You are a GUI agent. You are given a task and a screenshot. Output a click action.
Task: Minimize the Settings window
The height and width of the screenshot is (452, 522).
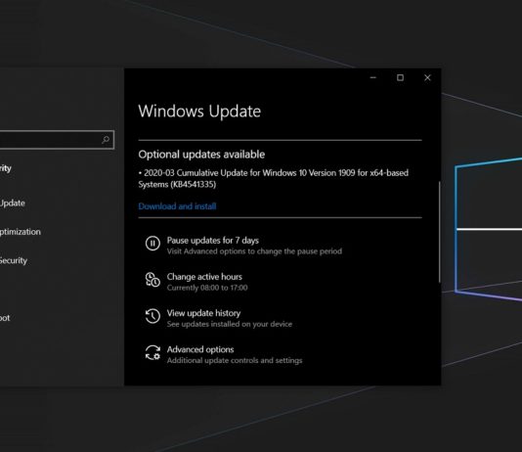[x=373, y=77]
